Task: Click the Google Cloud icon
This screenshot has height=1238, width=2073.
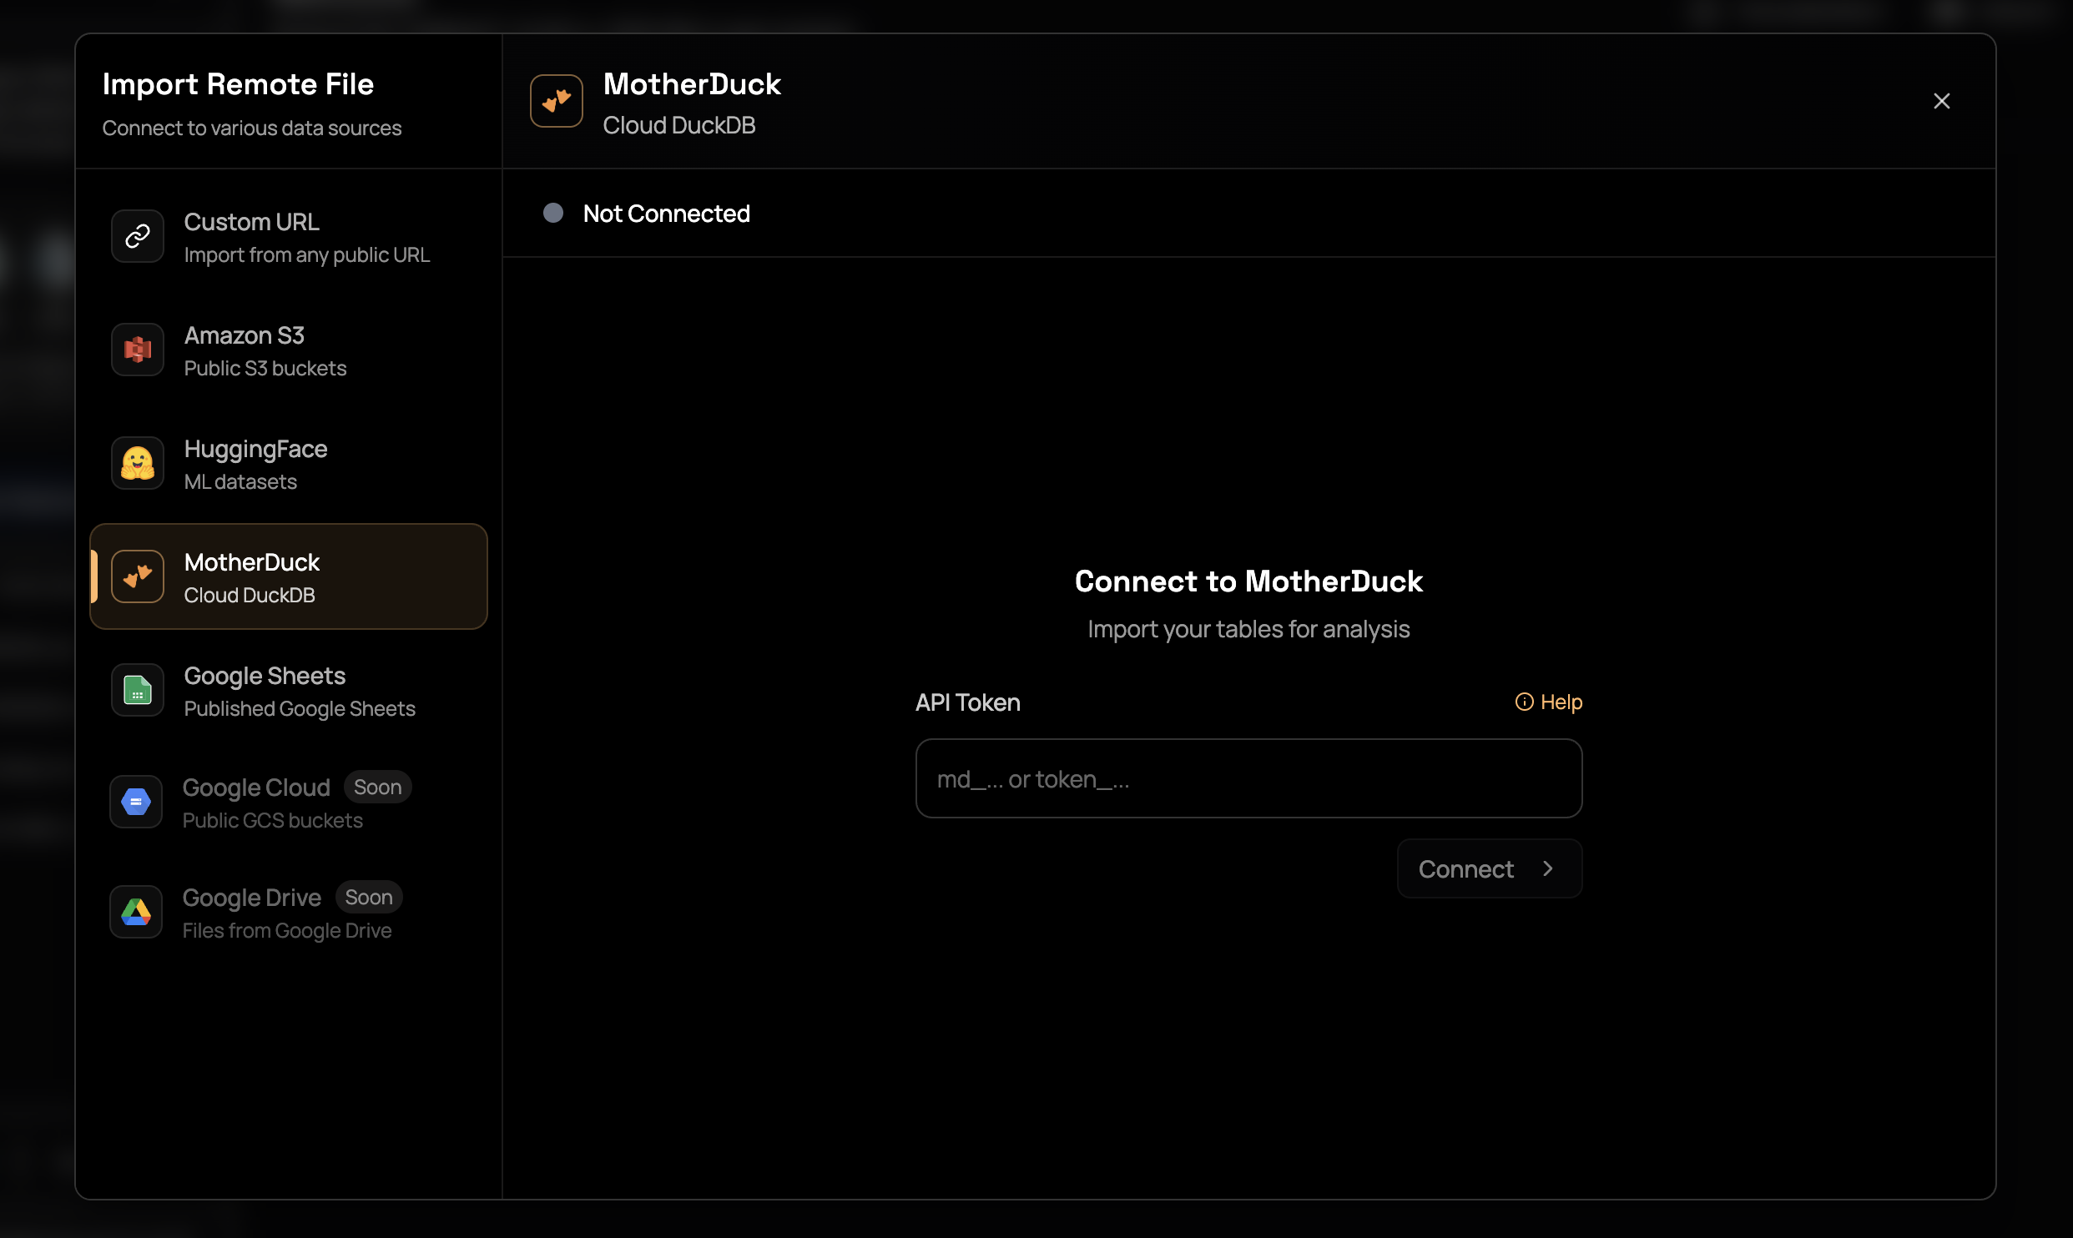Action: [x=136, y=802]
